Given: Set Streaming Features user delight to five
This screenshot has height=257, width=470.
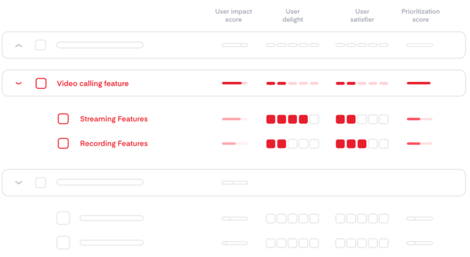Looking at the screenshot, I should point(314,119).
